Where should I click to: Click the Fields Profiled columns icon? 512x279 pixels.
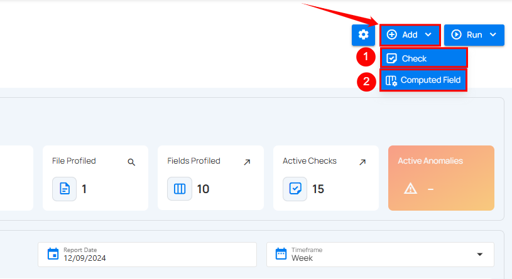pyautogui.click(x=180, y=189)
